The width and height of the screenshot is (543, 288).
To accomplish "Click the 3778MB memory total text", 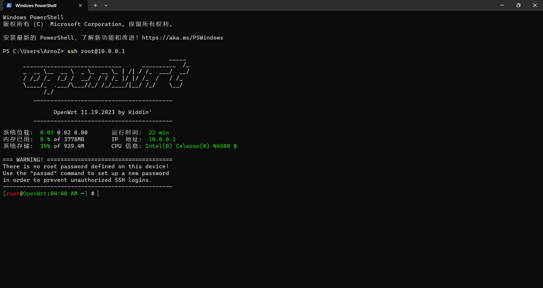I will [74, 139].
